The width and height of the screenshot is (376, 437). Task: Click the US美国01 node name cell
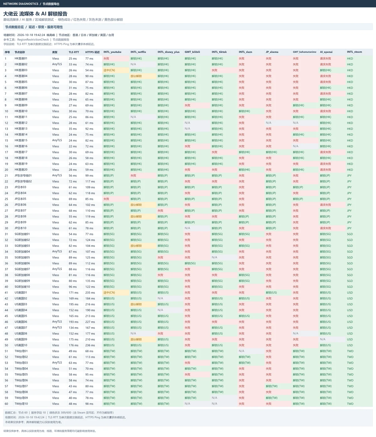point(21,293)
